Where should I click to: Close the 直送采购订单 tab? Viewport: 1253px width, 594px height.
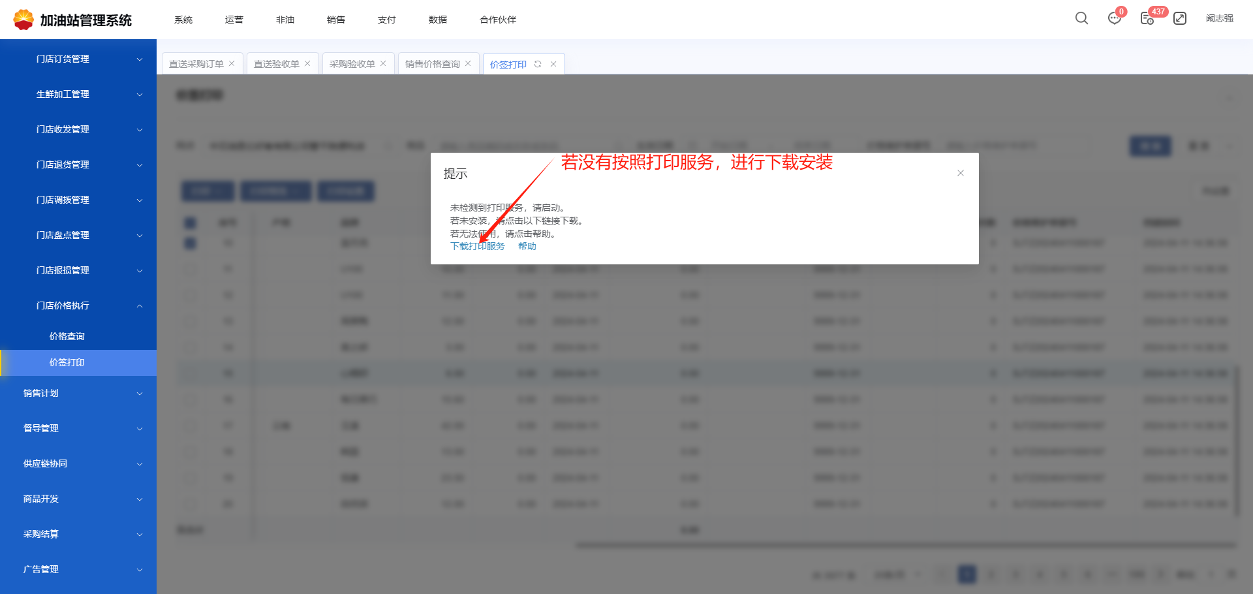click(x=232, y=63)
